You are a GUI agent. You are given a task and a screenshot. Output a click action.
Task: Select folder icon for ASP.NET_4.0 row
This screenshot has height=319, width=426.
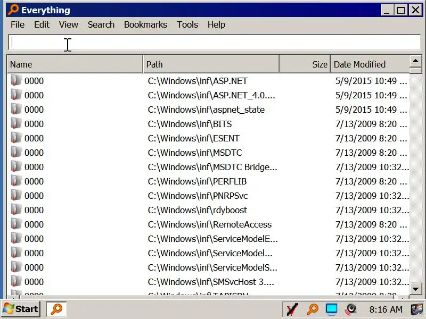(x=16, y=95)
